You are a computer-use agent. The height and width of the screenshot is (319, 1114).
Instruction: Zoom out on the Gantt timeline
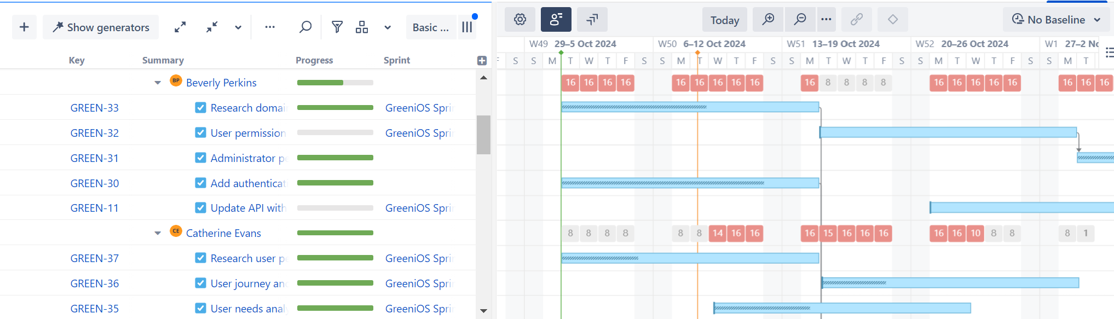[800, 20]
